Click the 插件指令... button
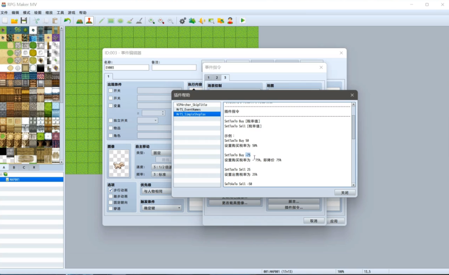449x275 pixels. 294,208
